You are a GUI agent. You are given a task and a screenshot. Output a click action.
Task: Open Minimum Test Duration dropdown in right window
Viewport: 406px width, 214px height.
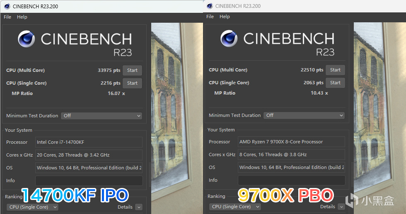pos(304,115)
